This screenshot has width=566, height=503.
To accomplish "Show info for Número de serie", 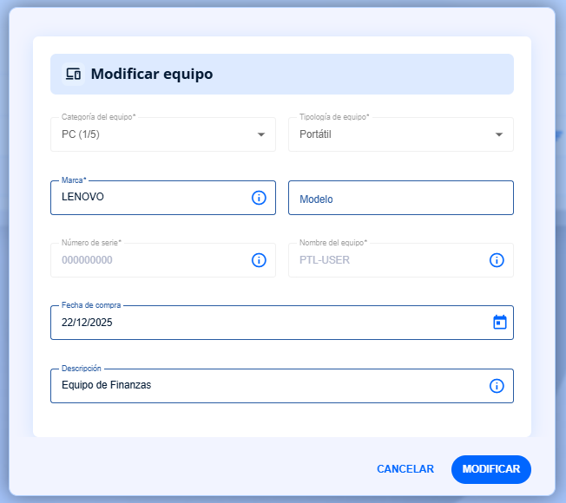I will click(x=259, y=260).
